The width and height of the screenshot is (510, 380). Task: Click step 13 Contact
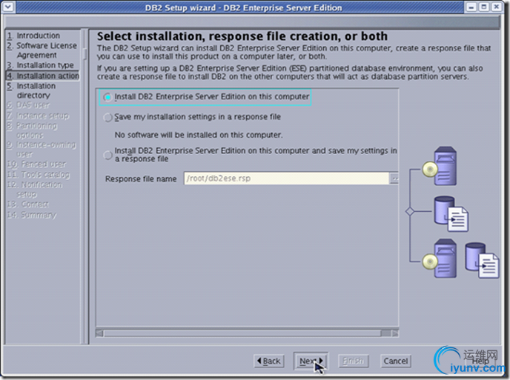tap(28, 204)
